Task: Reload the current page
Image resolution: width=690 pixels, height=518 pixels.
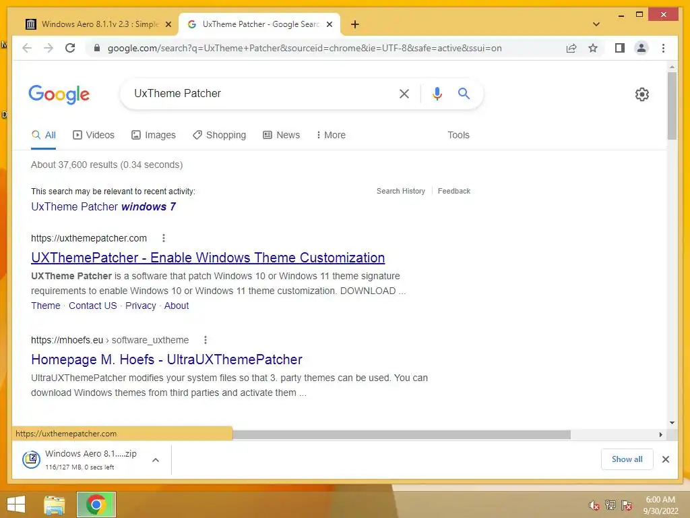Action: pyautogui.click(x=70, y=48)
